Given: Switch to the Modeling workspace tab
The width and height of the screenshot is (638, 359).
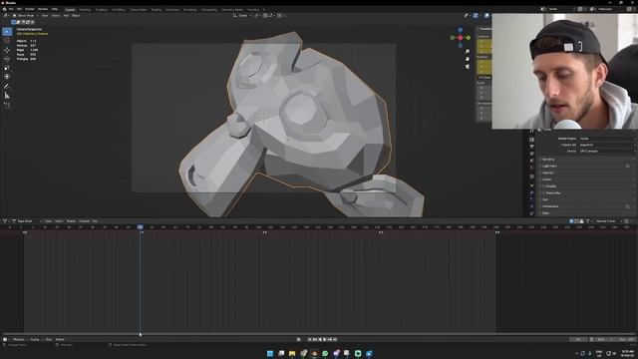Looking at the screenshot, I should tap(85, 9).
